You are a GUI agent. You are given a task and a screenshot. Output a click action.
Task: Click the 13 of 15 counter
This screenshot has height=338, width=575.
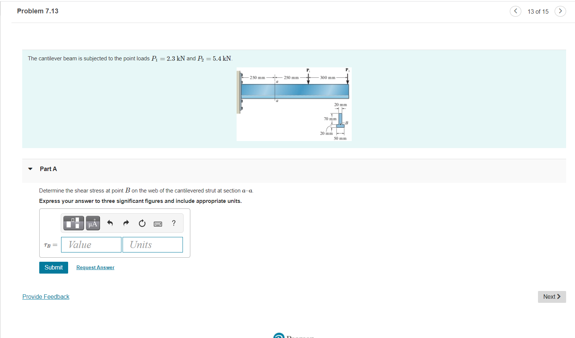pos(538,11)
